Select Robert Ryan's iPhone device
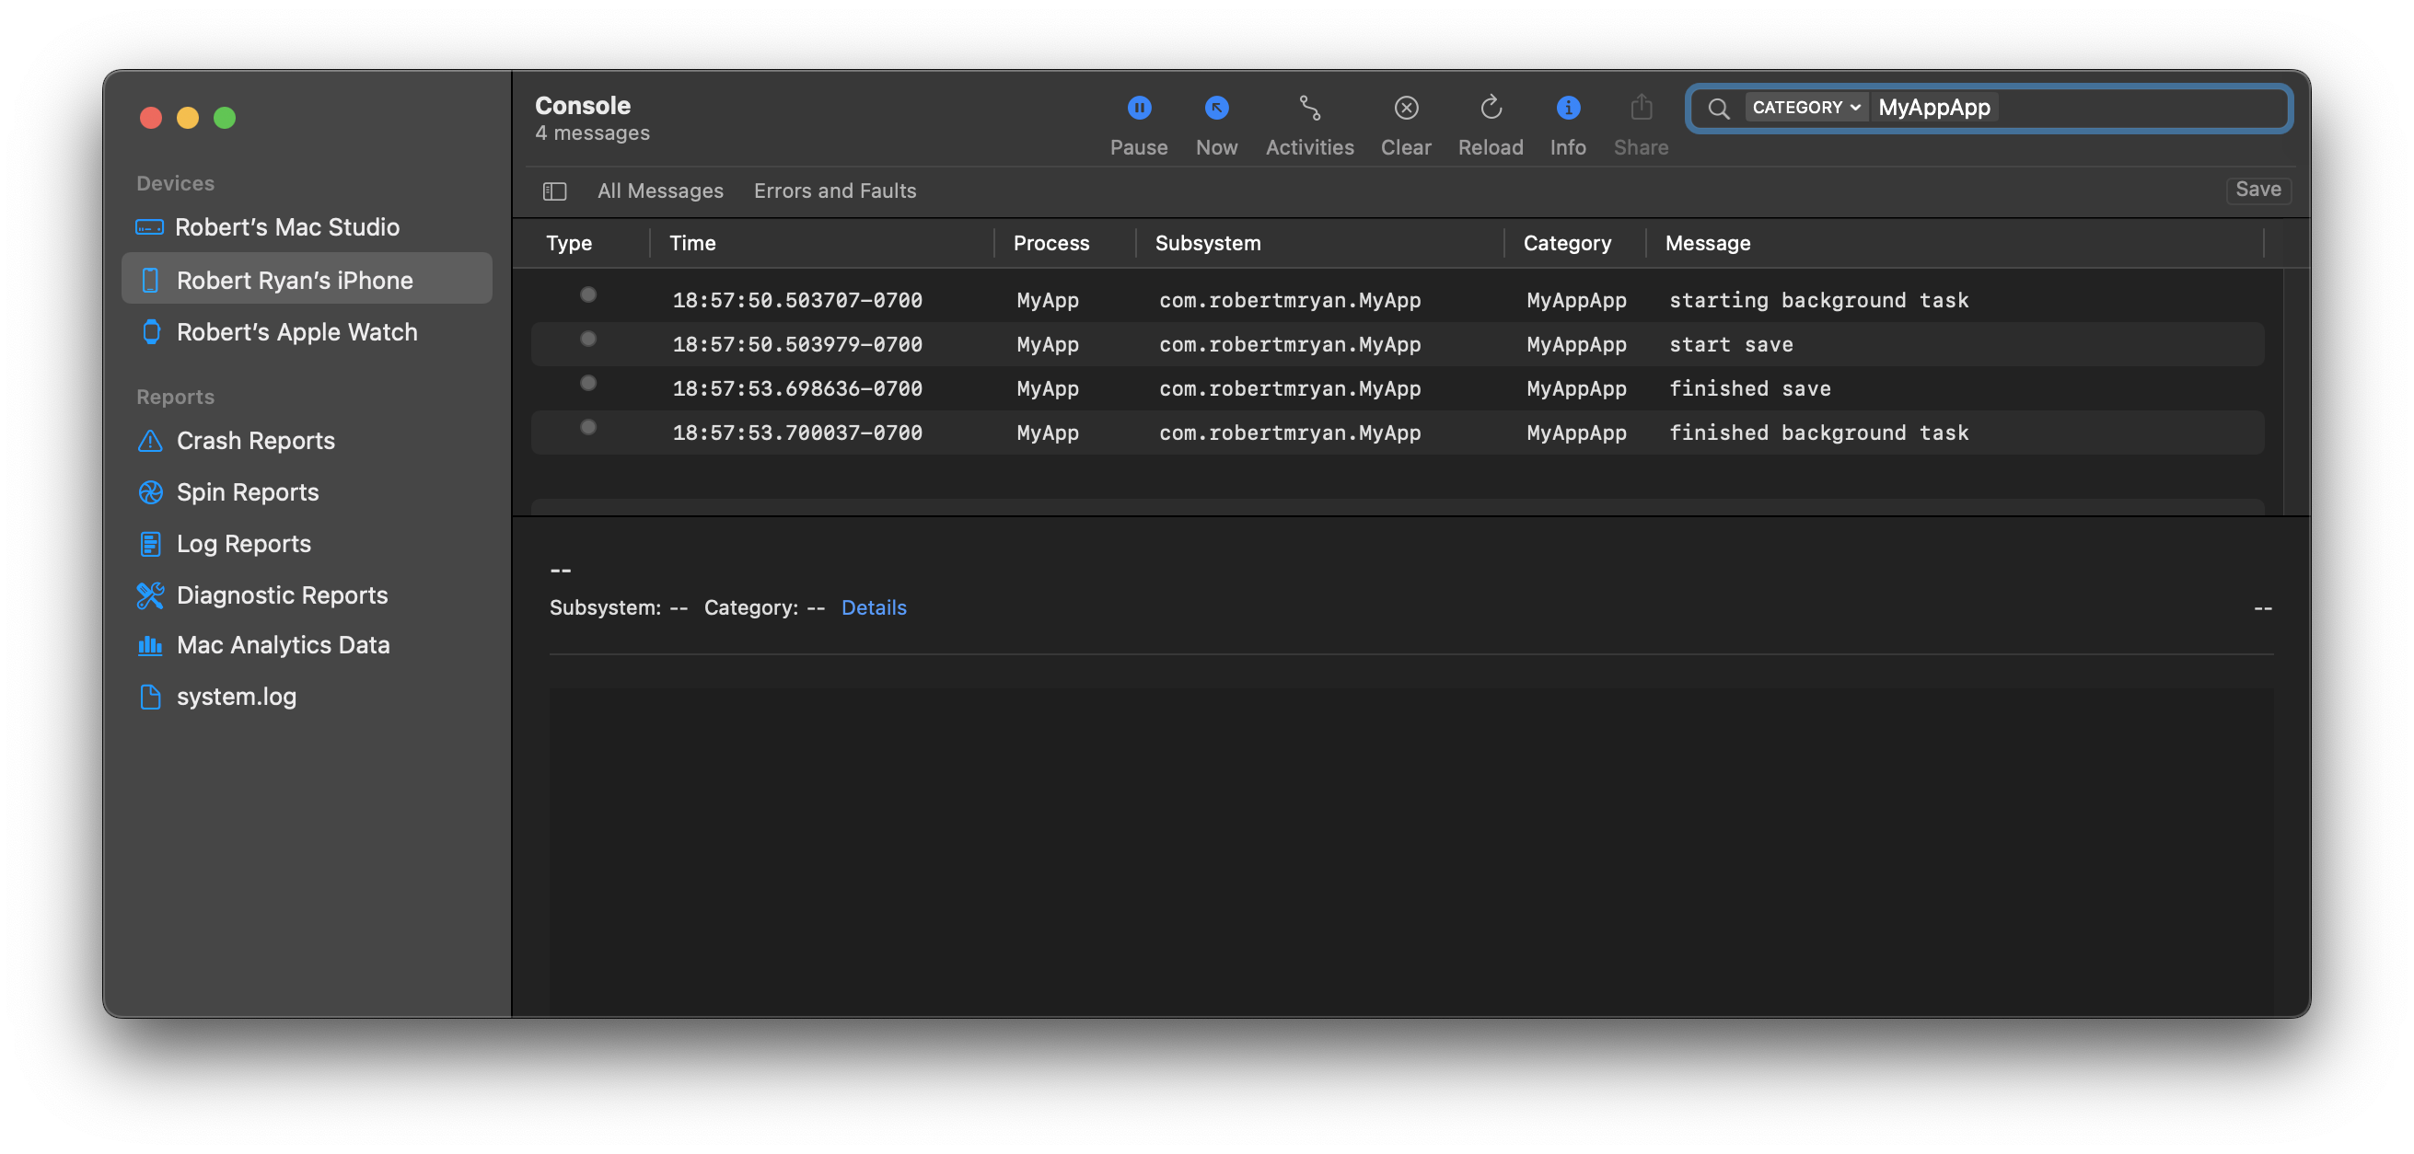 [x=307, y=279]
